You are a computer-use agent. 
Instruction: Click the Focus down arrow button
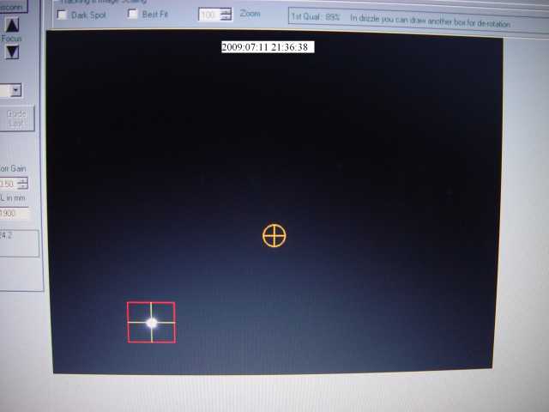(12, 52)
